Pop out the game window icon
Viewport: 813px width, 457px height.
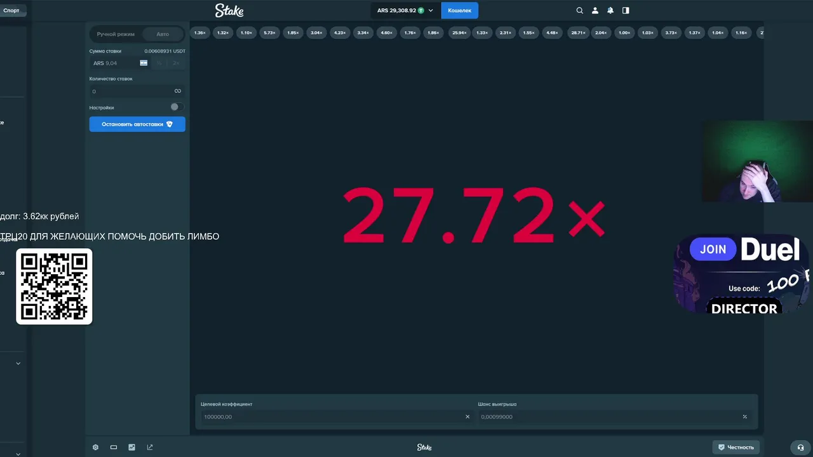150,447
